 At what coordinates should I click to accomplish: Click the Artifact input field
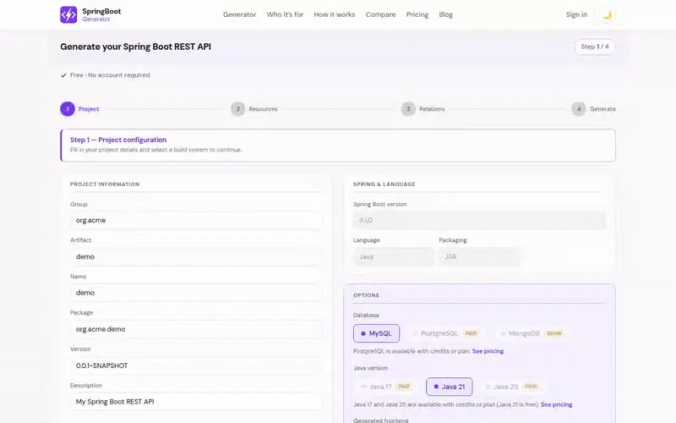tap(196, 256)
